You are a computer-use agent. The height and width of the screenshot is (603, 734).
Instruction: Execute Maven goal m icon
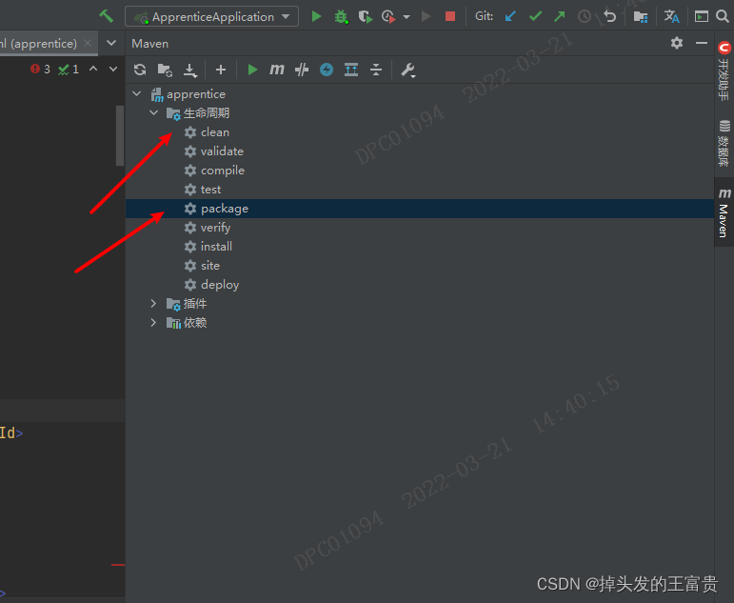tap(277, 70)
